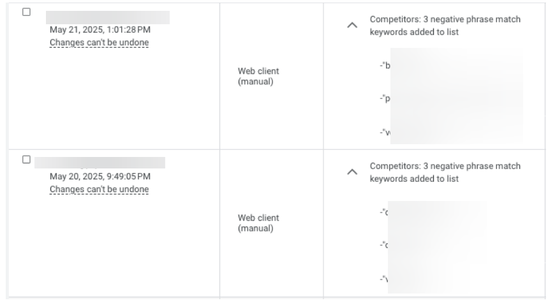Click the May 20, 2025, 9:49:05 PM timestamp
Screen dimensions: 548x305
(100, 176)
